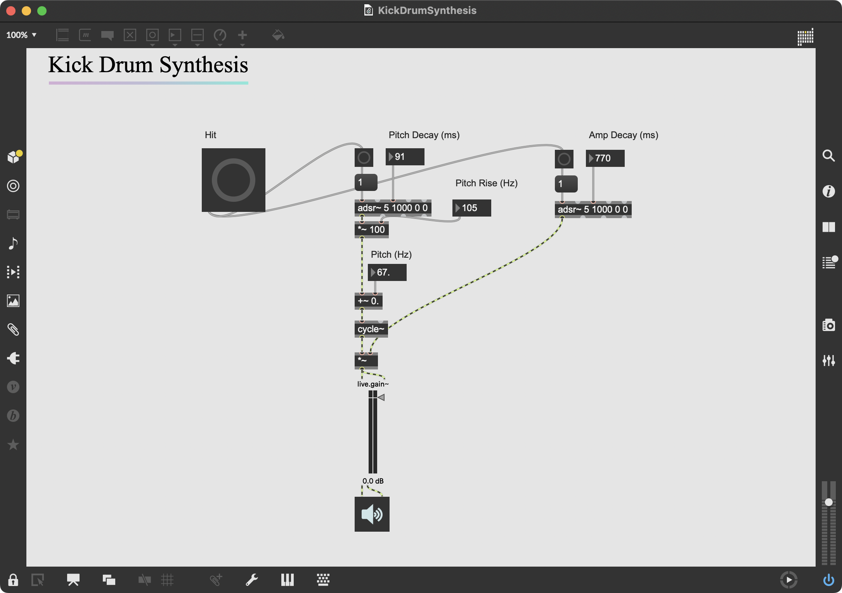
Task: Open the paint bucket format tool
Action: [278, 35]
